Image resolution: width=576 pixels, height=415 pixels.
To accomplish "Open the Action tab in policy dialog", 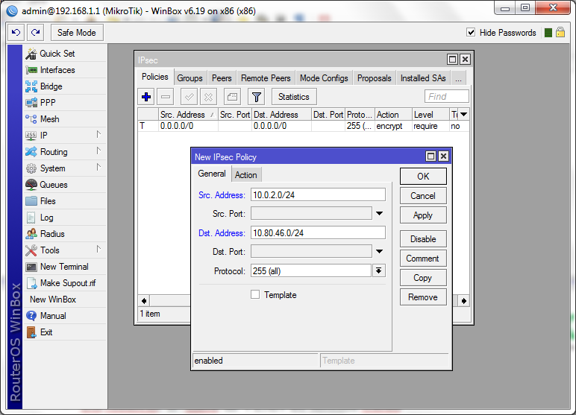I will [x=246, y=175].
